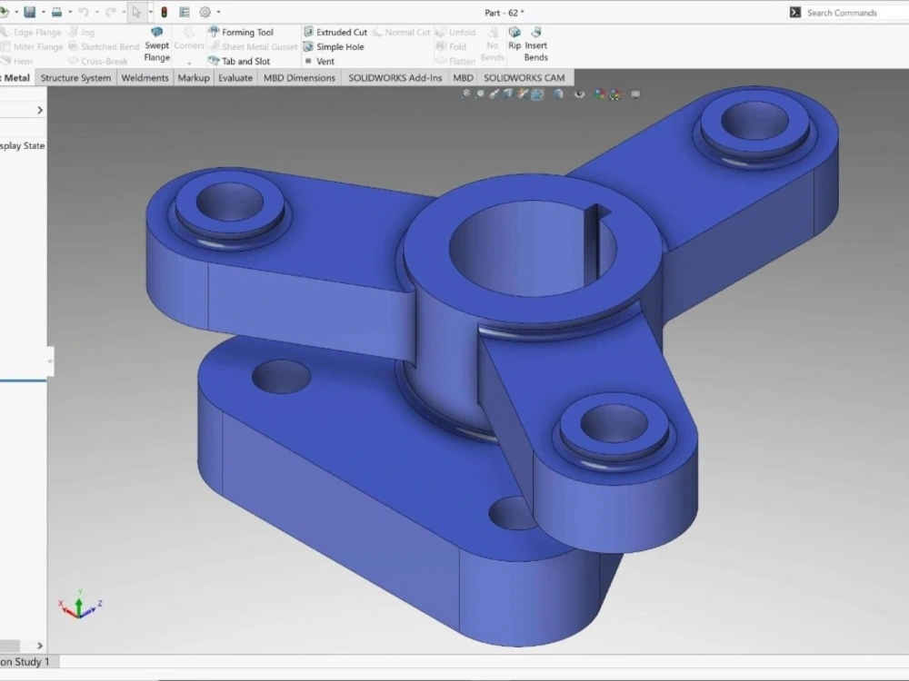Screen dimensions: 909x681
Task: Click Zoom to Area magnifier icon
Action: (480, 94)
